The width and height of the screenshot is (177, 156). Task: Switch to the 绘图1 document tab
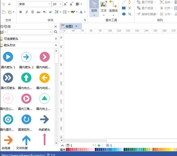[x=69, y=26]
